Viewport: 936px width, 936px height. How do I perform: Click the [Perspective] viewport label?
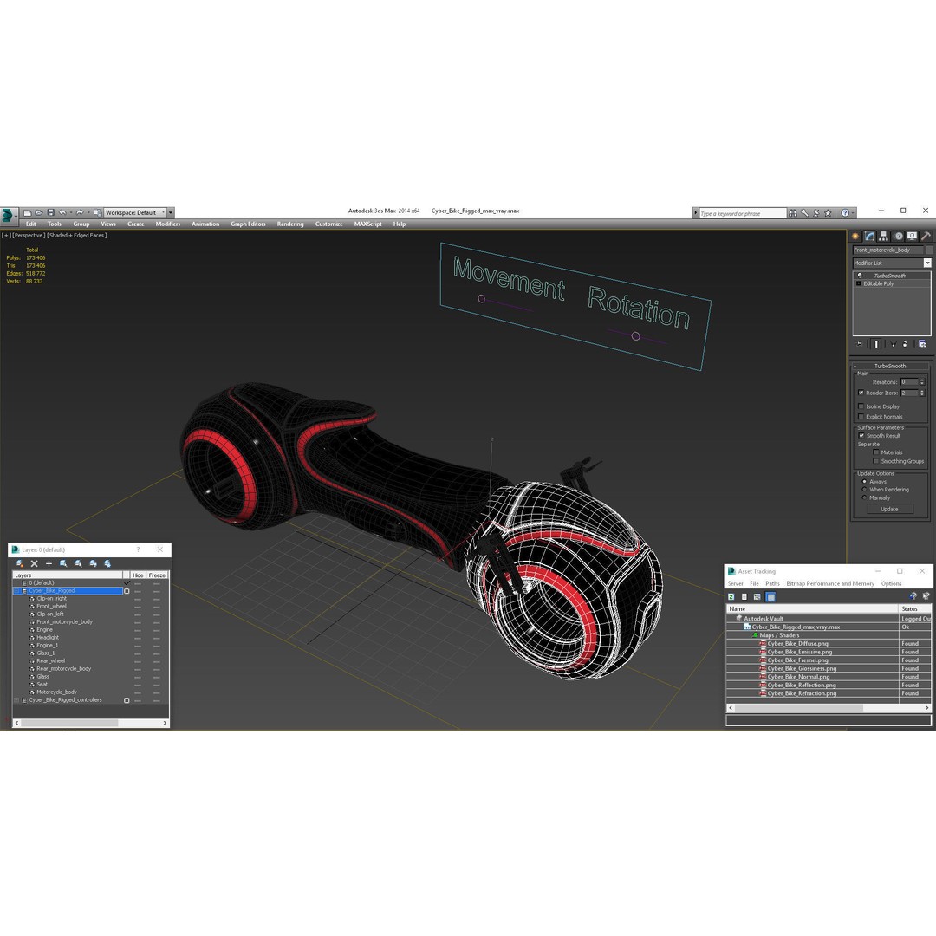[x=29, y=235]
